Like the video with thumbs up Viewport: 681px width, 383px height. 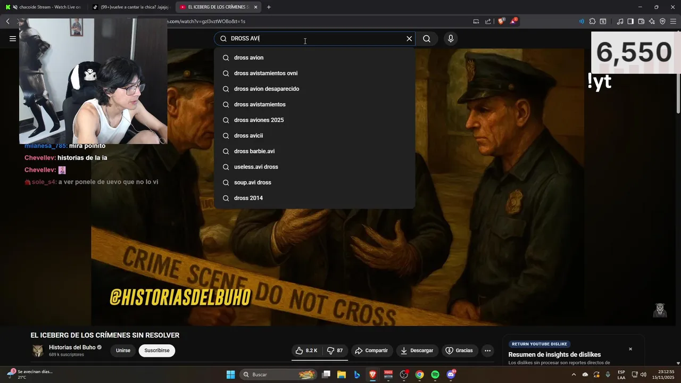point(307,351)
